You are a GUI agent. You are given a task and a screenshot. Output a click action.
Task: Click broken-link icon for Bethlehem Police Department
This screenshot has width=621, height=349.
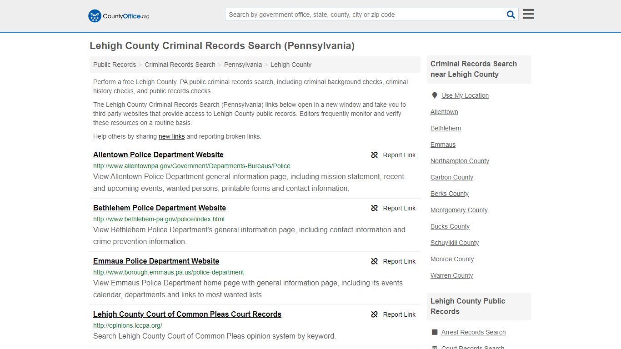click(375, 208)
